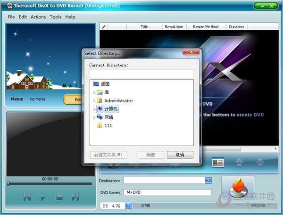Expand the 网络 network node
283x215 pixels.
pos(94,117)
